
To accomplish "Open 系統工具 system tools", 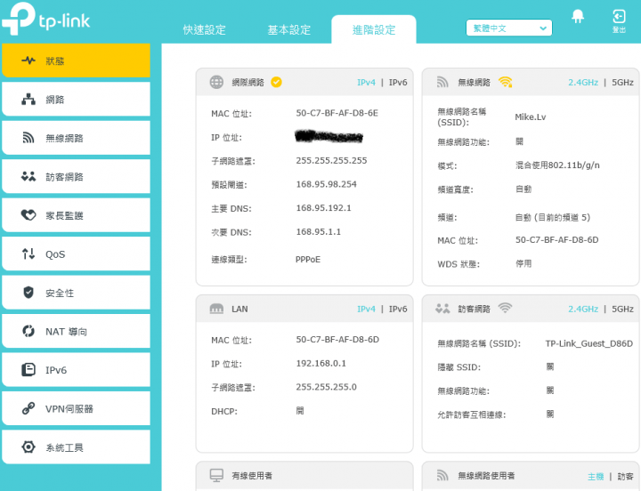I will (76, 447).
